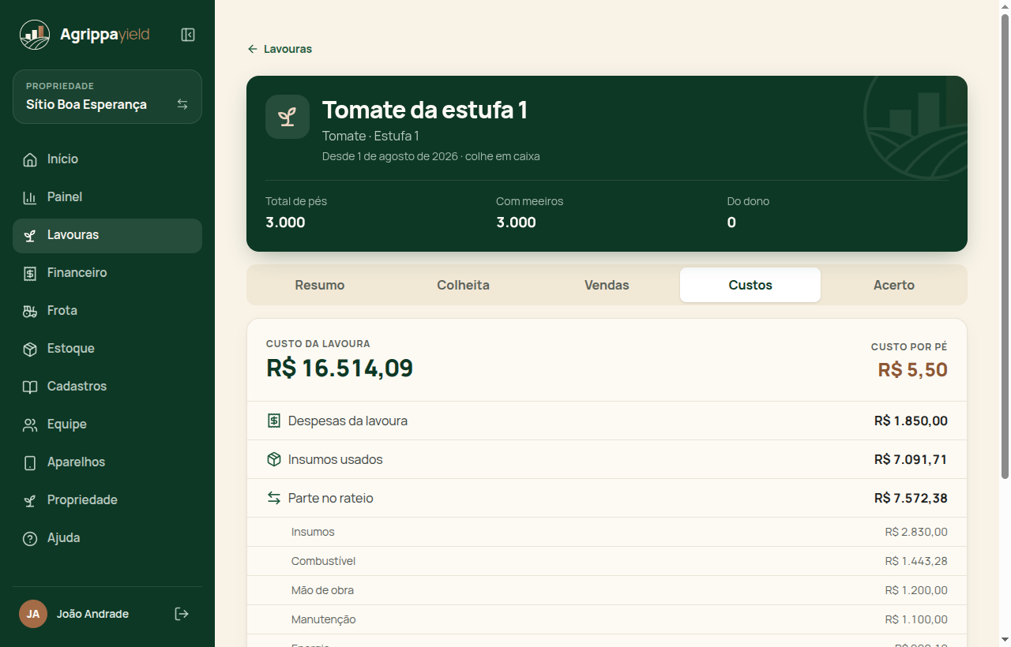Click the JA user avatar
This screenshot has width=1011, height=647.
tap(33, 614)
